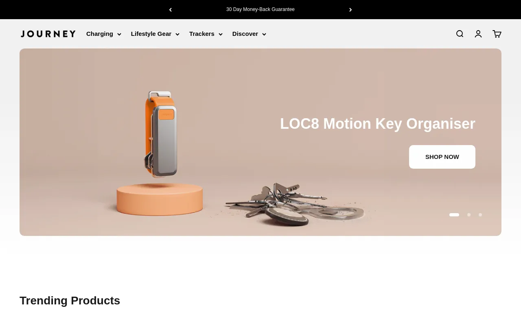The height and width of the screenshot is (326, 521).
Task: Show previous announcement with left arrow
Action: (x=171, y=10)
